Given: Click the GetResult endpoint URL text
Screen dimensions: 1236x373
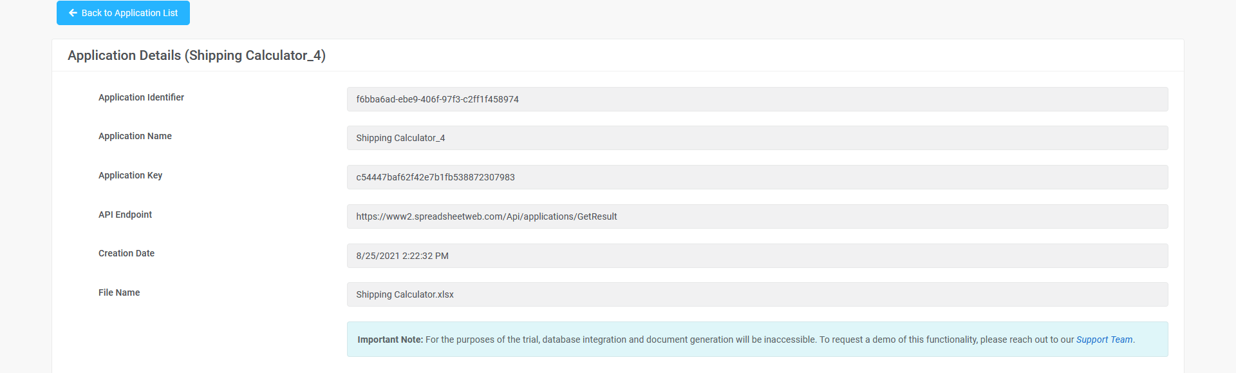Looking at the screenshot, I should [x=486, y=216].
